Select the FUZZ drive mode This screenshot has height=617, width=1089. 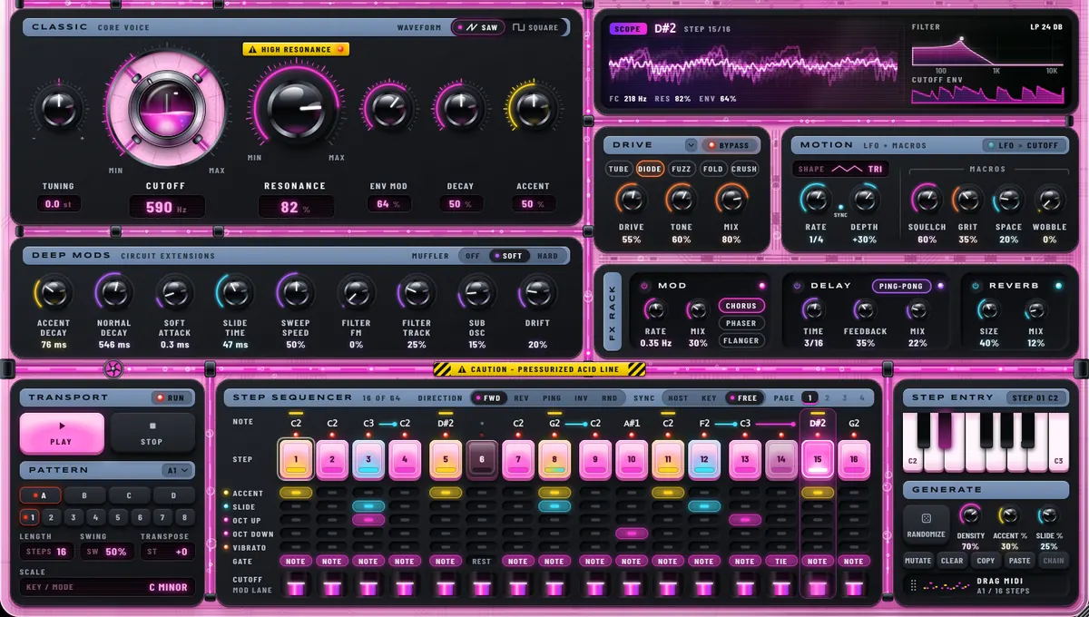[x=681, y=169]
